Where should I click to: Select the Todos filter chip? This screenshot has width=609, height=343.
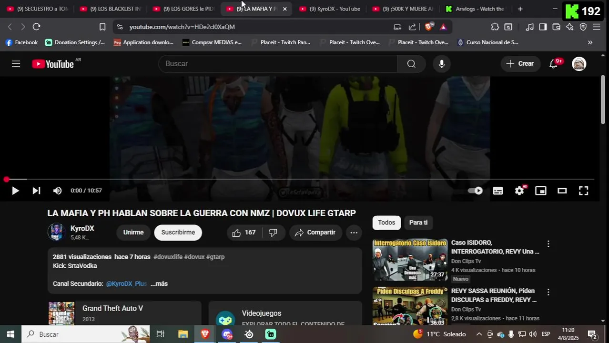click(386, 222)
